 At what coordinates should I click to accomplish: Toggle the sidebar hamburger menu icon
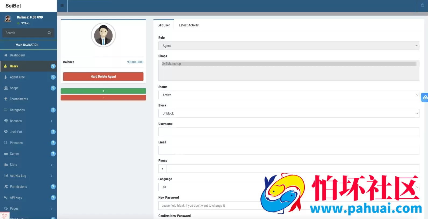62,6
